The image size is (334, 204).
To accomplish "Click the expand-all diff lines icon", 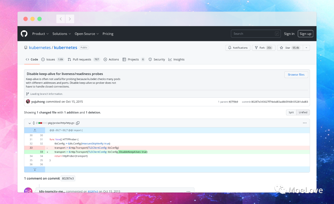I will click(x=34, y=123).
